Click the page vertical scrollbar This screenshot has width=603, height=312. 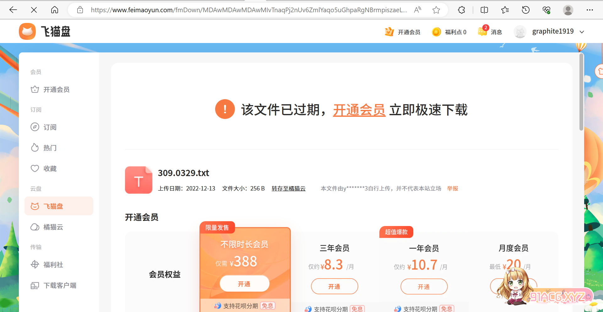581,92
